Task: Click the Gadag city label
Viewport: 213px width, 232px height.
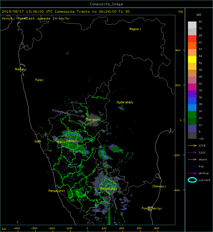Action: [71, 141]
